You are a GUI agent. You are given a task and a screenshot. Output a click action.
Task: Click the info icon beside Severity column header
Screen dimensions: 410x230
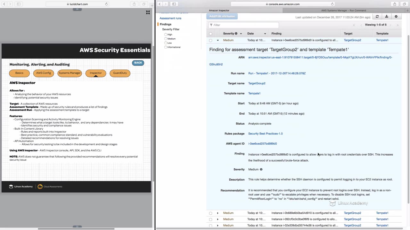tap(236, 34)
